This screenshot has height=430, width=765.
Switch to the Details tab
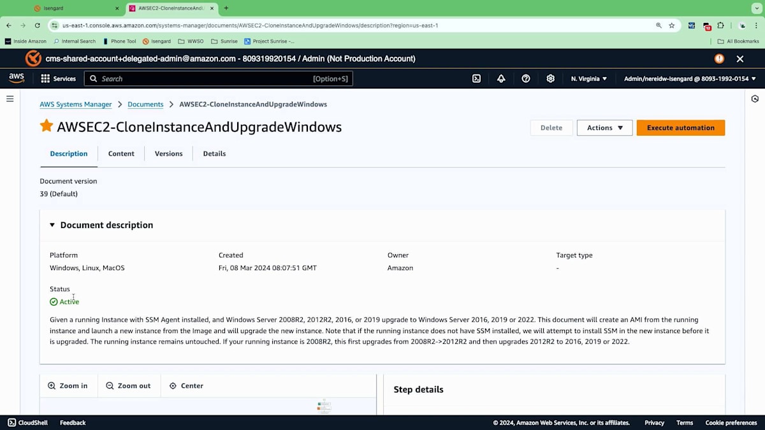click(x=214, y=154)
